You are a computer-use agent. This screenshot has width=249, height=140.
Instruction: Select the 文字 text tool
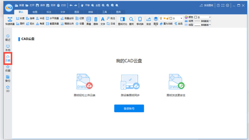coord(103,21)
